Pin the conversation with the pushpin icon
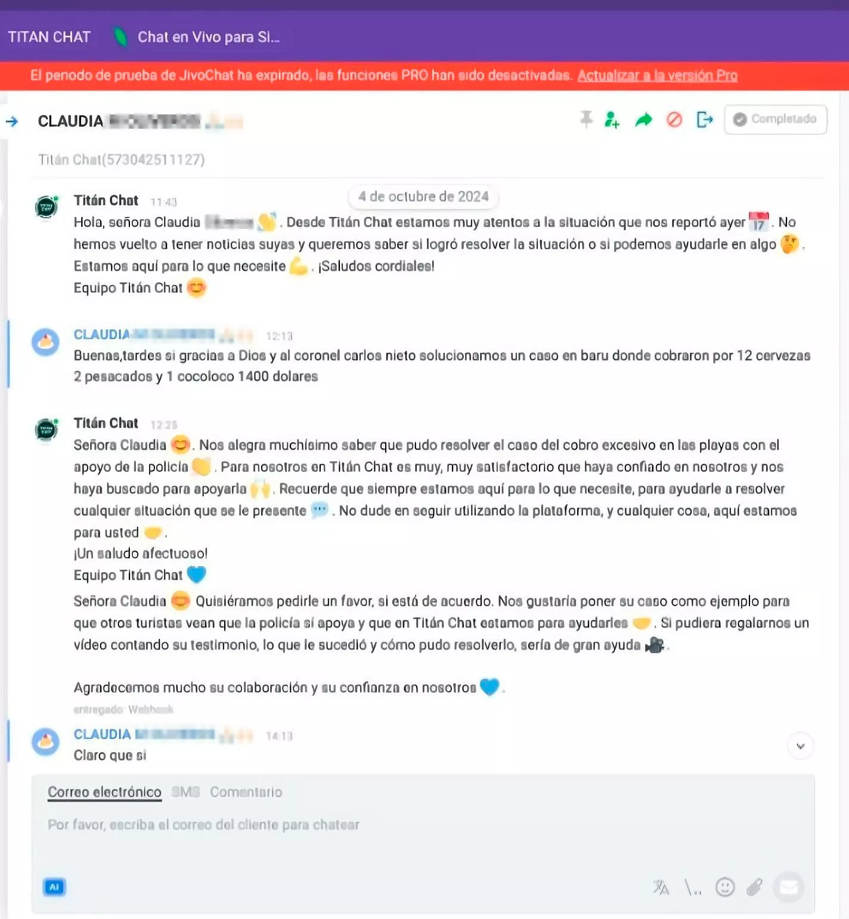This screenshot has height=919, width=849. pyautogui.click(x=587, y=119)
